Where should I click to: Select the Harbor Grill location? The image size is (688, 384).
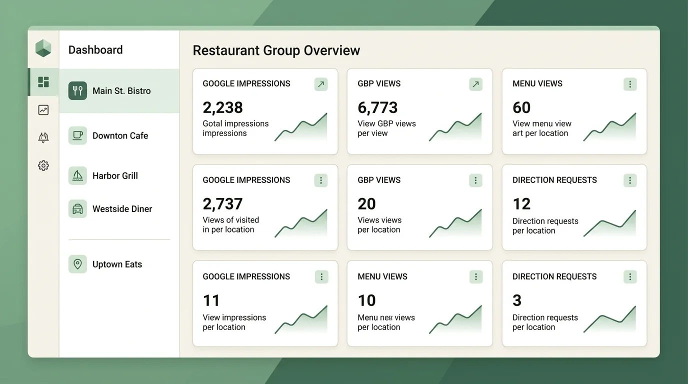point(119,175)
